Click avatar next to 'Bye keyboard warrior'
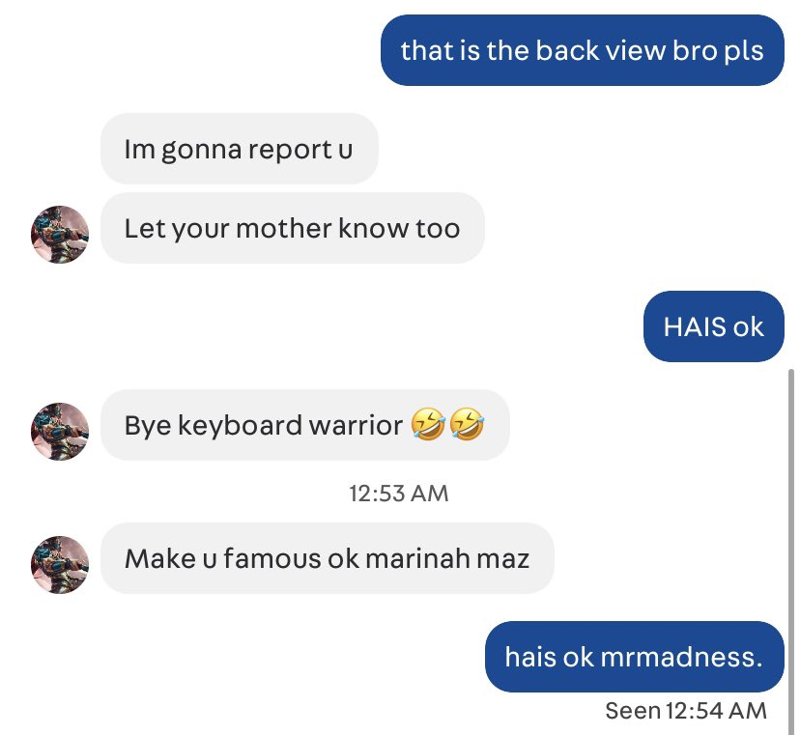Screen dimensions: 800x735 [x=60, y=432]
